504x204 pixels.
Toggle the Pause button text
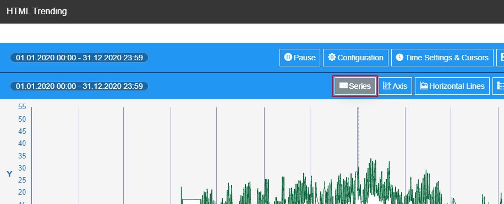(304, 58)
